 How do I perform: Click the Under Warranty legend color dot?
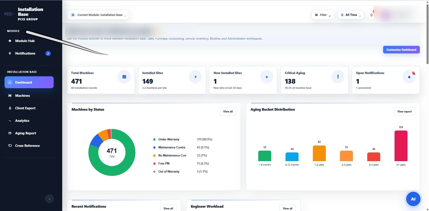point(154,140)
